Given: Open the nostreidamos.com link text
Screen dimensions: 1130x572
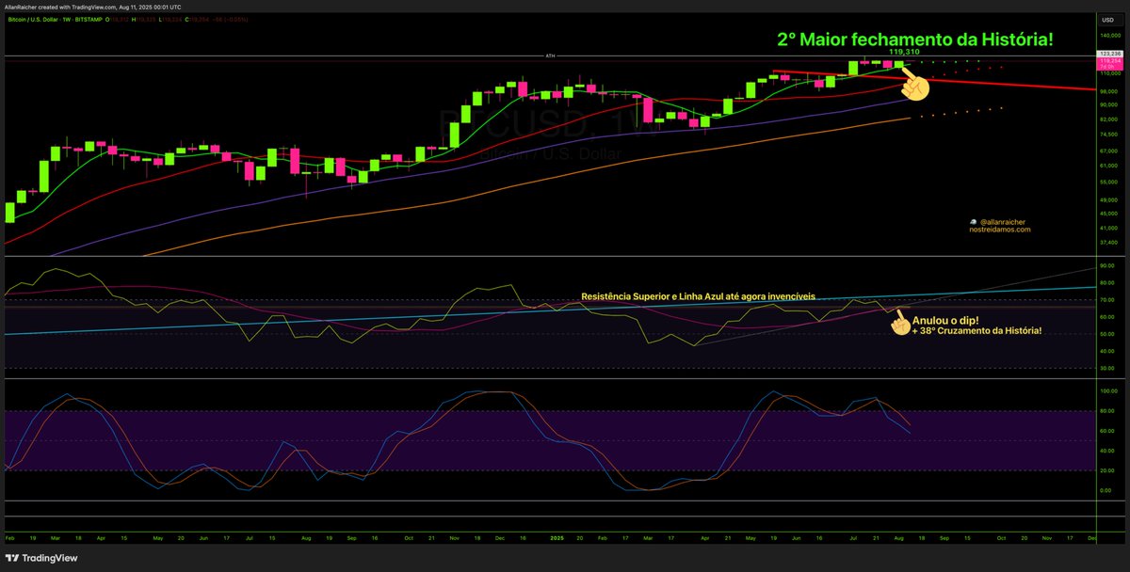Looking at the screenshot, I should [1000, 230].
